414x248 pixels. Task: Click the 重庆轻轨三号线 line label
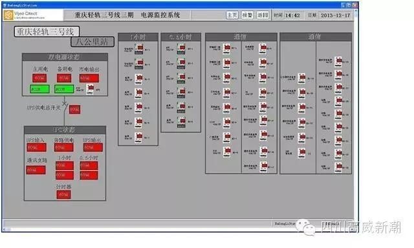pyautogui.click(x=47, y=32)
